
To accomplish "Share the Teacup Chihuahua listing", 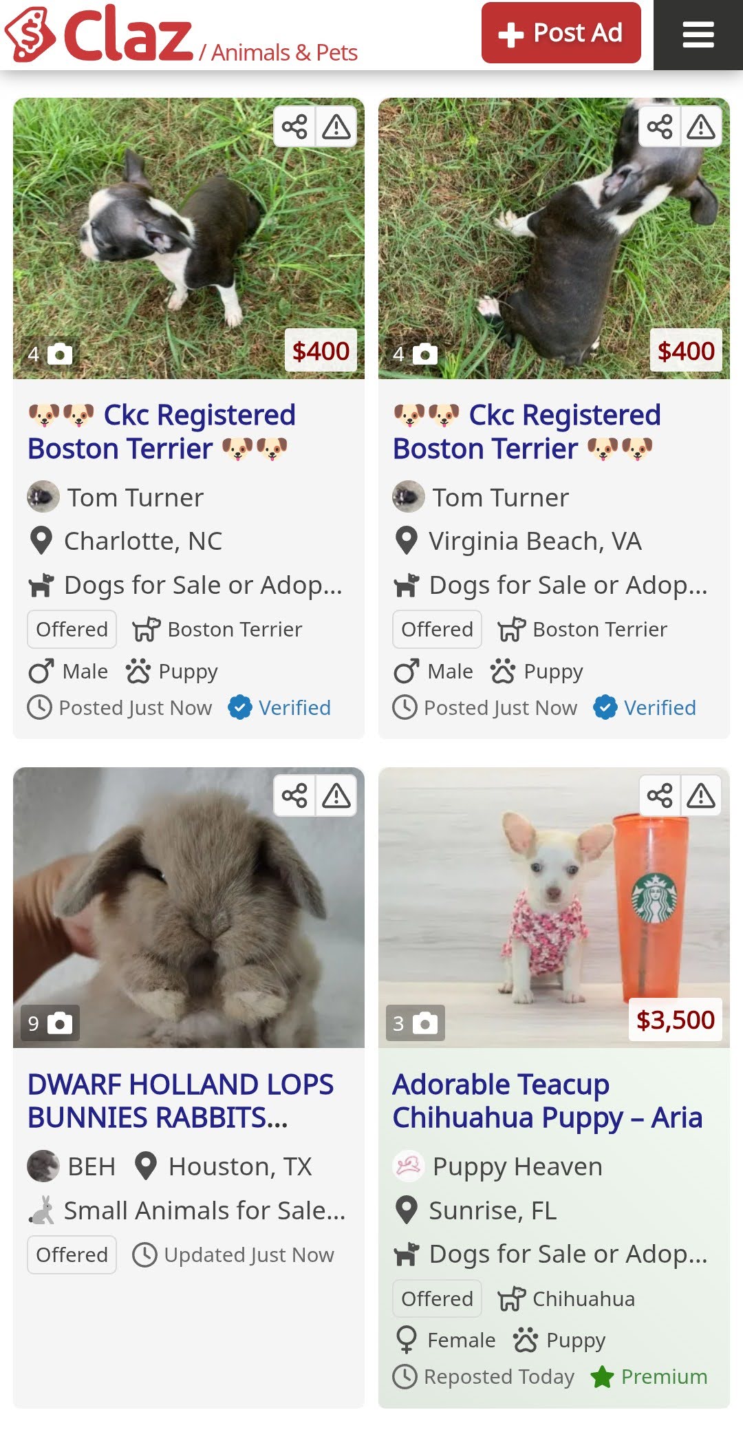I will coord(660,796).
